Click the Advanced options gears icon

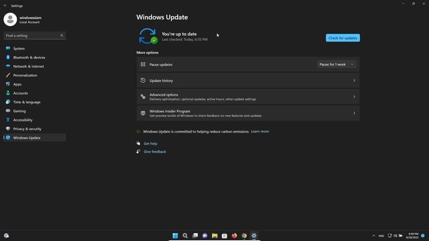tap(143, 96)
